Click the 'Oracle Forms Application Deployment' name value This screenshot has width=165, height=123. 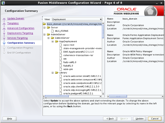(143, 35)
